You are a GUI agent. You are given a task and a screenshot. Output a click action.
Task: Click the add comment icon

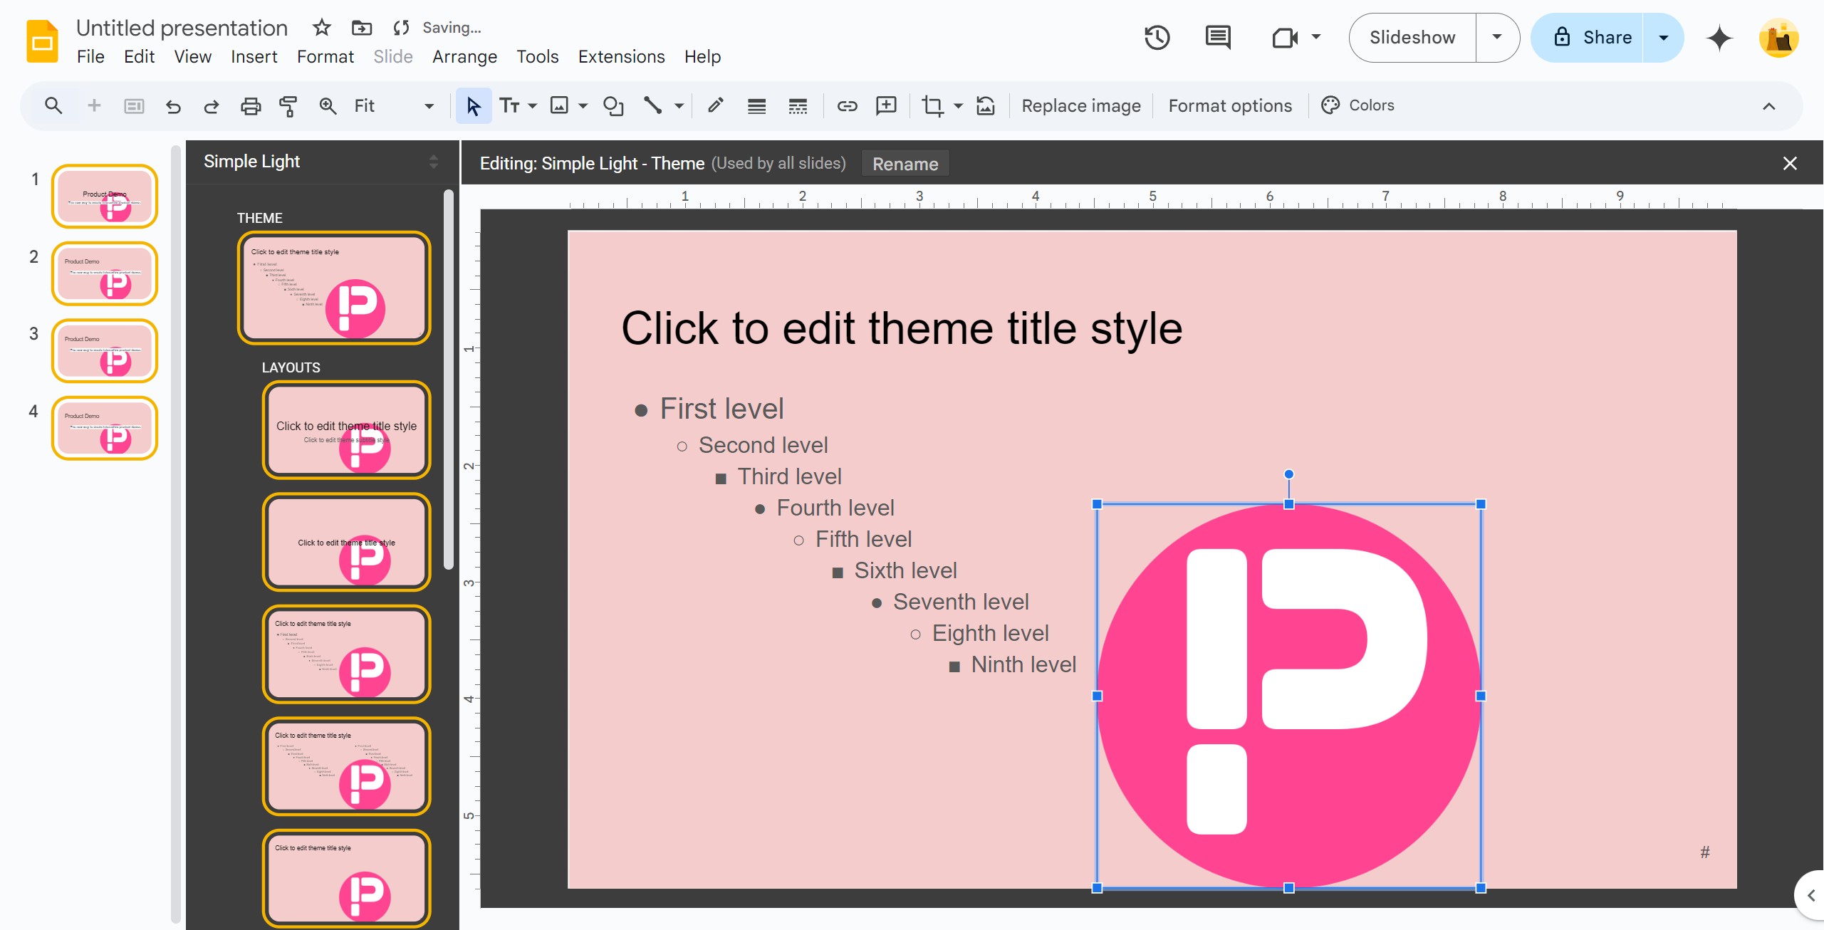[x=886, y=106]
